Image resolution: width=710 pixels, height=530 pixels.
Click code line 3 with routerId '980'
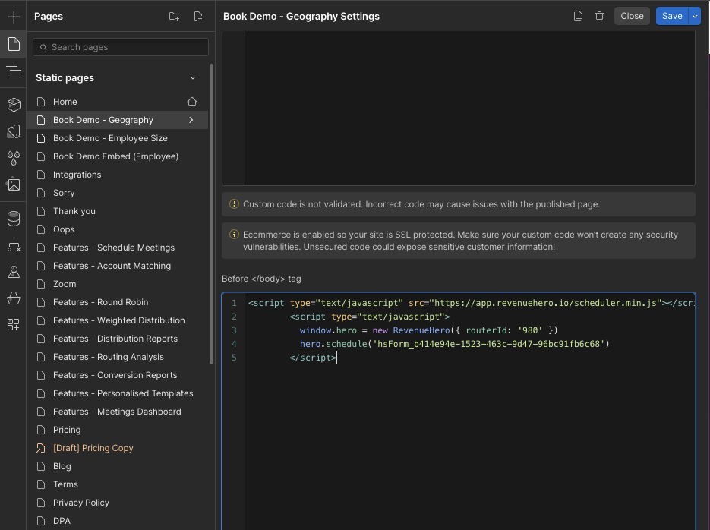(428, 330)
